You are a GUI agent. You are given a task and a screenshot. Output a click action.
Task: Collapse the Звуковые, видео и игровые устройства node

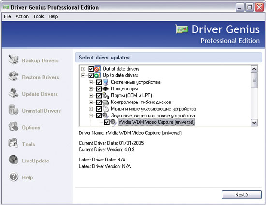click(x=91, y=116)
